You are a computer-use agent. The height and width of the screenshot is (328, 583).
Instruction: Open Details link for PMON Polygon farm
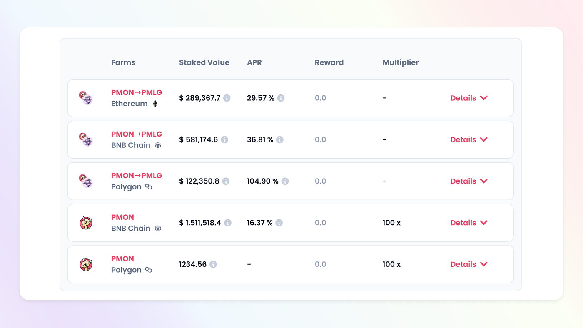(x=463, y=265)
